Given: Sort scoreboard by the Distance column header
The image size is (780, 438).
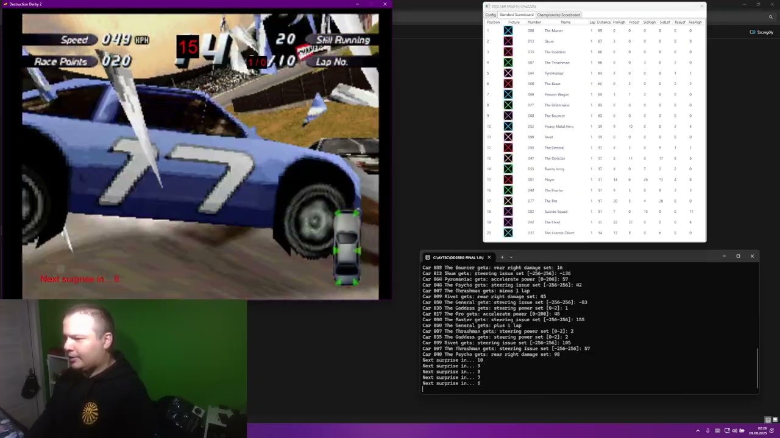Looking at the screenshot, I should (x=603, y=22).
